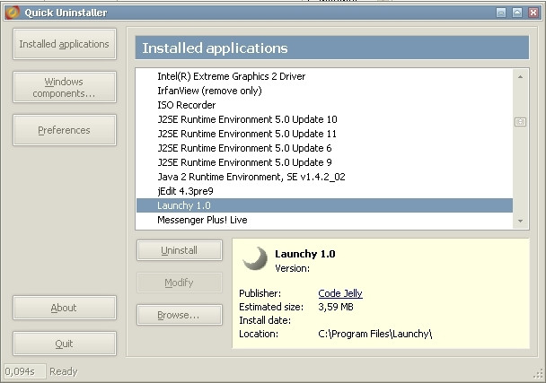This screenshot has height=383, width=546.
Task: Select Java 2 Runtime Environment SE v1.4.2_02
Action: pos(324,177)
